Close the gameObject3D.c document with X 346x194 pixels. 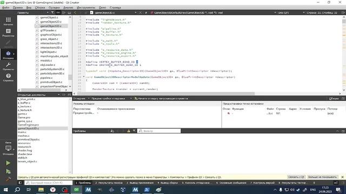[x=141, y=12]
